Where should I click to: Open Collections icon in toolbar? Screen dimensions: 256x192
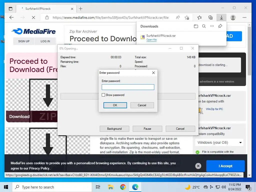coord(210,17)
